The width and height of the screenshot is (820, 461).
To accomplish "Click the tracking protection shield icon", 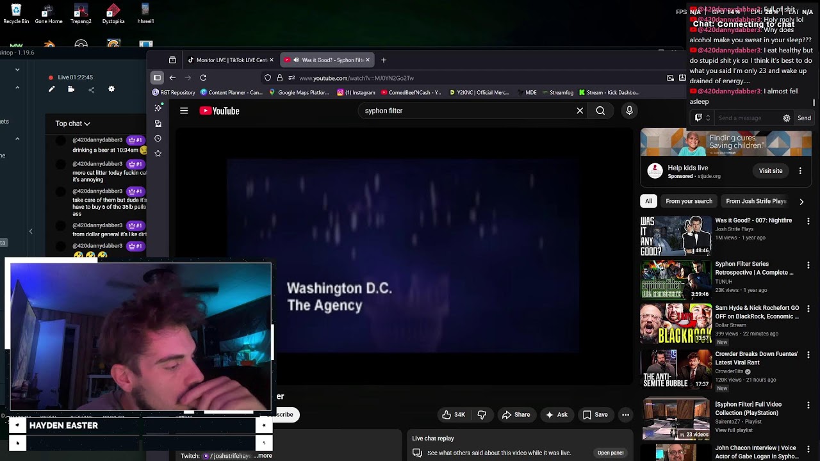I will click(x=268, y=77).
